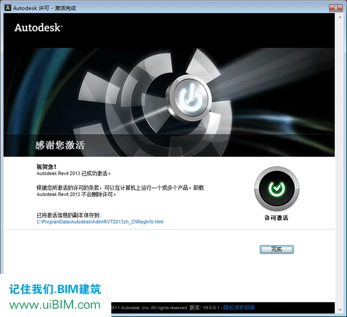Click the 许可激活 label under the icon

276,218
